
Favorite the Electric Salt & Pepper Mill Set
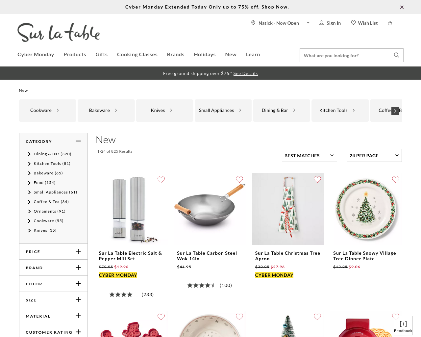[161, 179]
